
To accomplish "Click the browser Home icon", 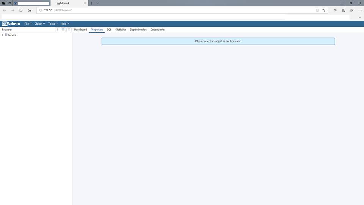I will pyautogui.click(x=29, y=10).
